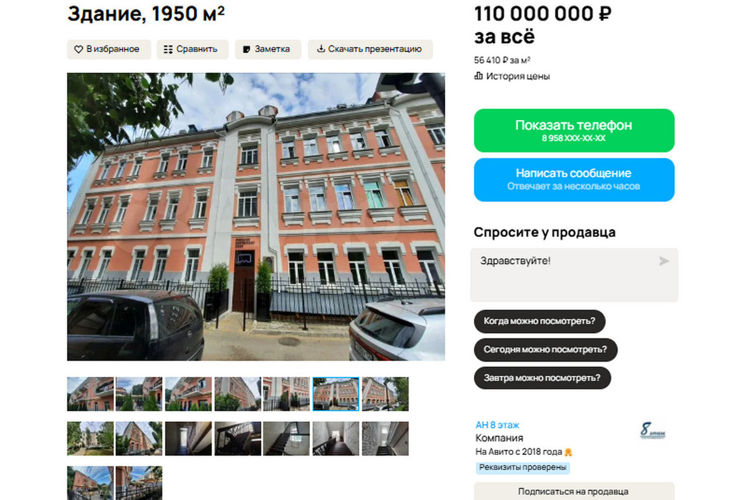Click the send arrow in message box

[x=664, y=261]
